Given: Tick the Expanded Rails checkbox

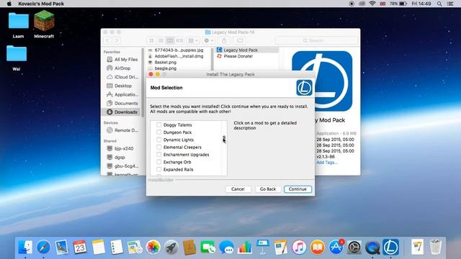Looking at the screenshot, I should coord(158,169).
